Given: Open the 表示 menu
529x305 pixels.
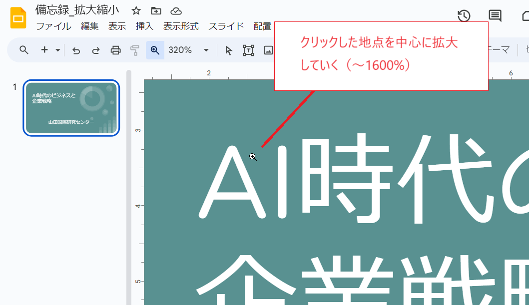Looking at the screenshot, I should (117, 26).
